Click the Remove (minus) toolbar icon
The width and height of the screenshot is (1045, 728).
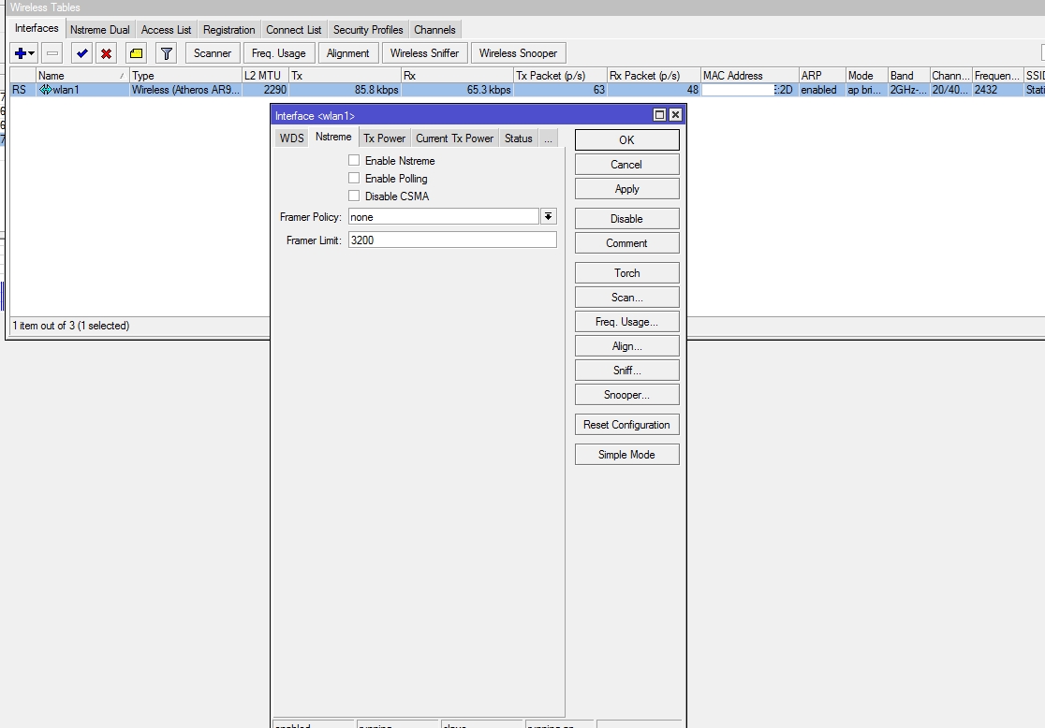pyautogui.click(x=52, y=53)
